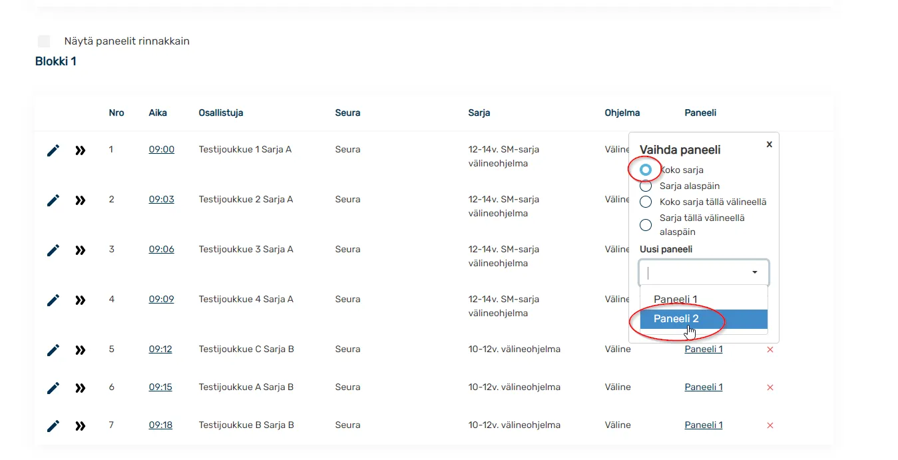Image resolution: width=898 pixels, height=460 pixels.
Task: Click the Uusi paneeli dropdown arrow
Action: tap(755, 272)
